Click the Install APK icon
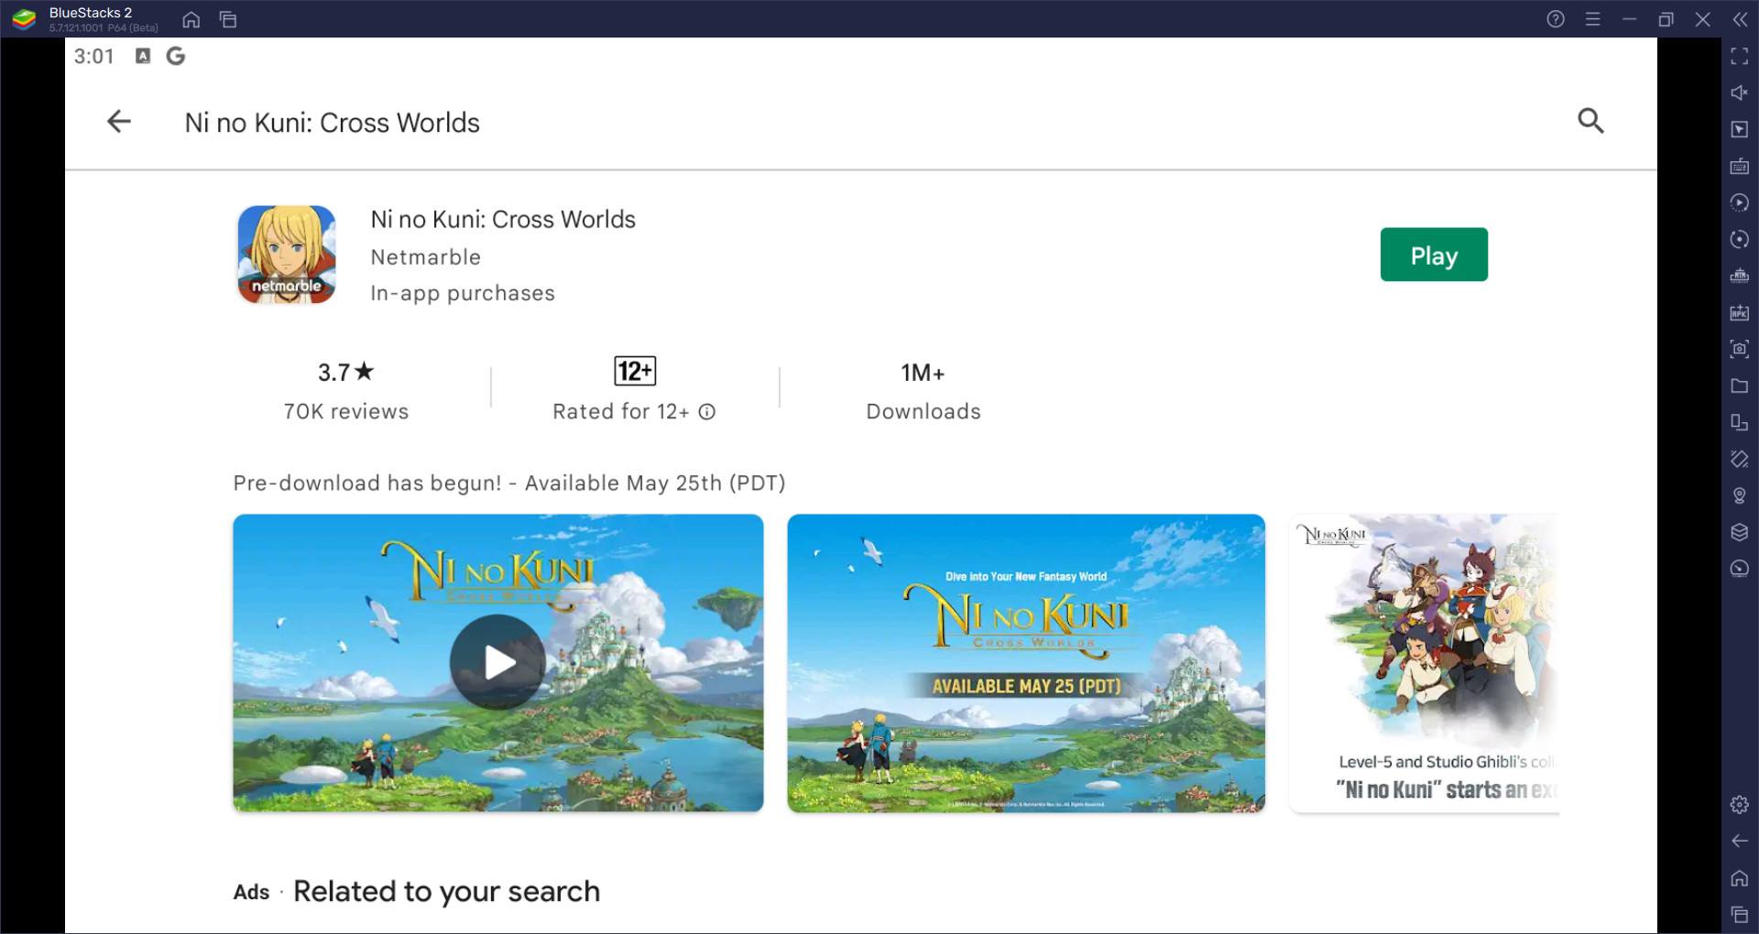 (1739, 312)
